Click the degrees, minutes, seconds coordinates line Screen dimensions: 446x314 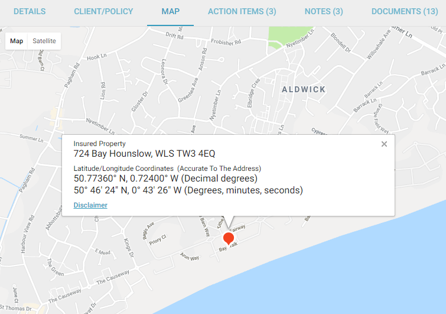pyautogui.click(x=188, y=190)
